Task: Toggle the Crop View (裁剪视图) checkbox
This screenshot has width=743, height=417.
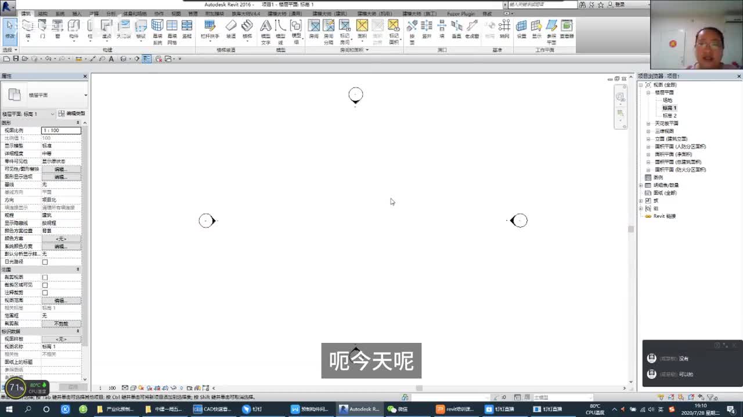Action: pos(45,277)
